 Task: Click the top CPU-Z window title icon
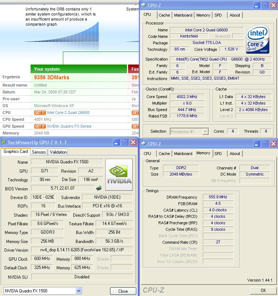143,5
